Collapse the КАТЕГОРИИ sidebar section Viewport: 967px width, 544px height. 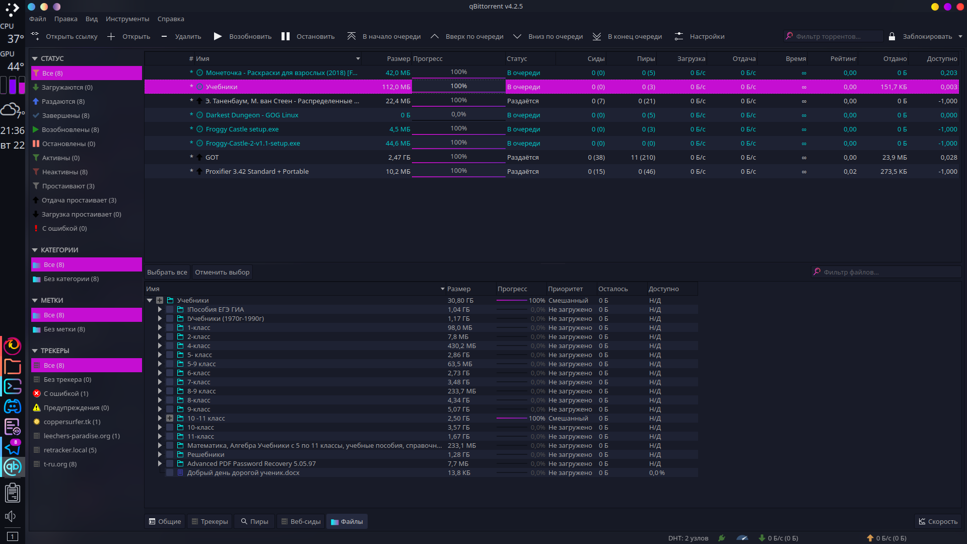pyautogui.click(x=35, y=250)
